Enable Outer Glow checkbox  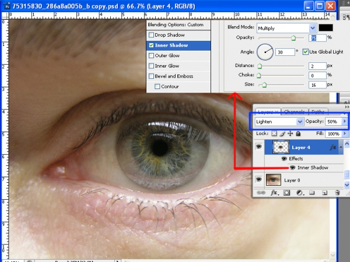151,55
